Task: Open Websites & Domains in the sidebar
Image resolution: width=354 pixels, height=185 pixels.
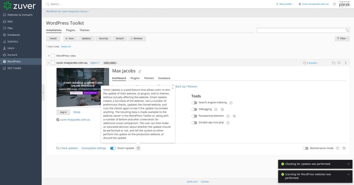Action: pos(20,15)
